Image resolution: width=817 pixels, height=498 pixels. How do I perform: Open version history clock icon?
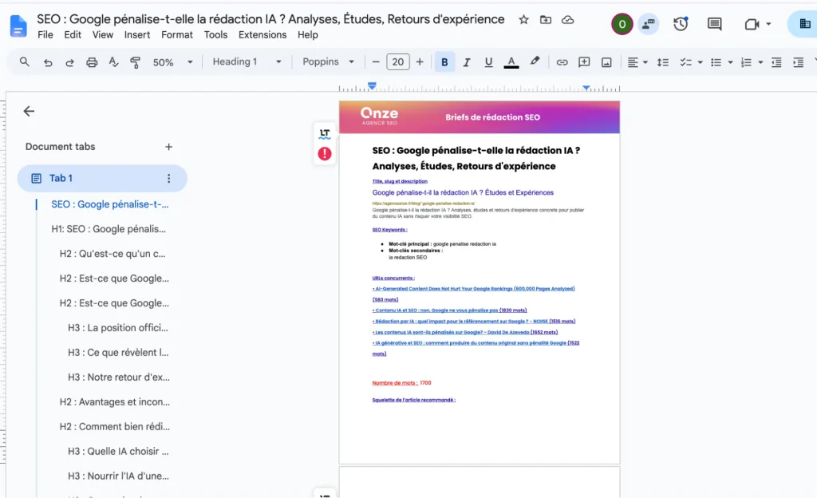pyautogui.click(x=681, y=24)
